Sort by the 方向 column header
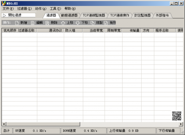Screen dimensions: 185x135 [x=148, y=31]
